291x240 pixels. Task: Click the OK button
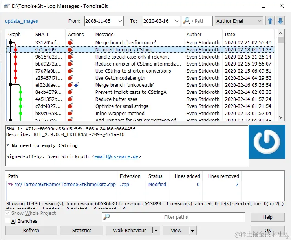(x=267, y=230)
